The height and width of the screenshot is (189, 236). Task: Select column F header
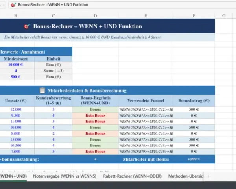click(x=194, y=16)
